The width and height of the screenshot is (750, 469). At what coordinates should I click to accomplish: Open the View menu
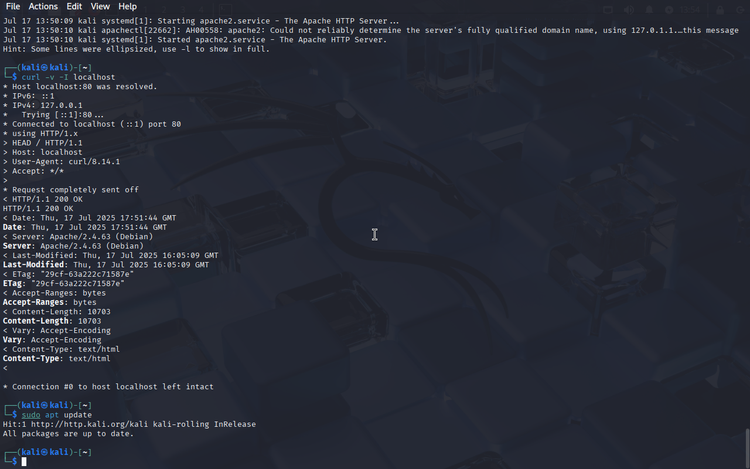pos(100,6)
